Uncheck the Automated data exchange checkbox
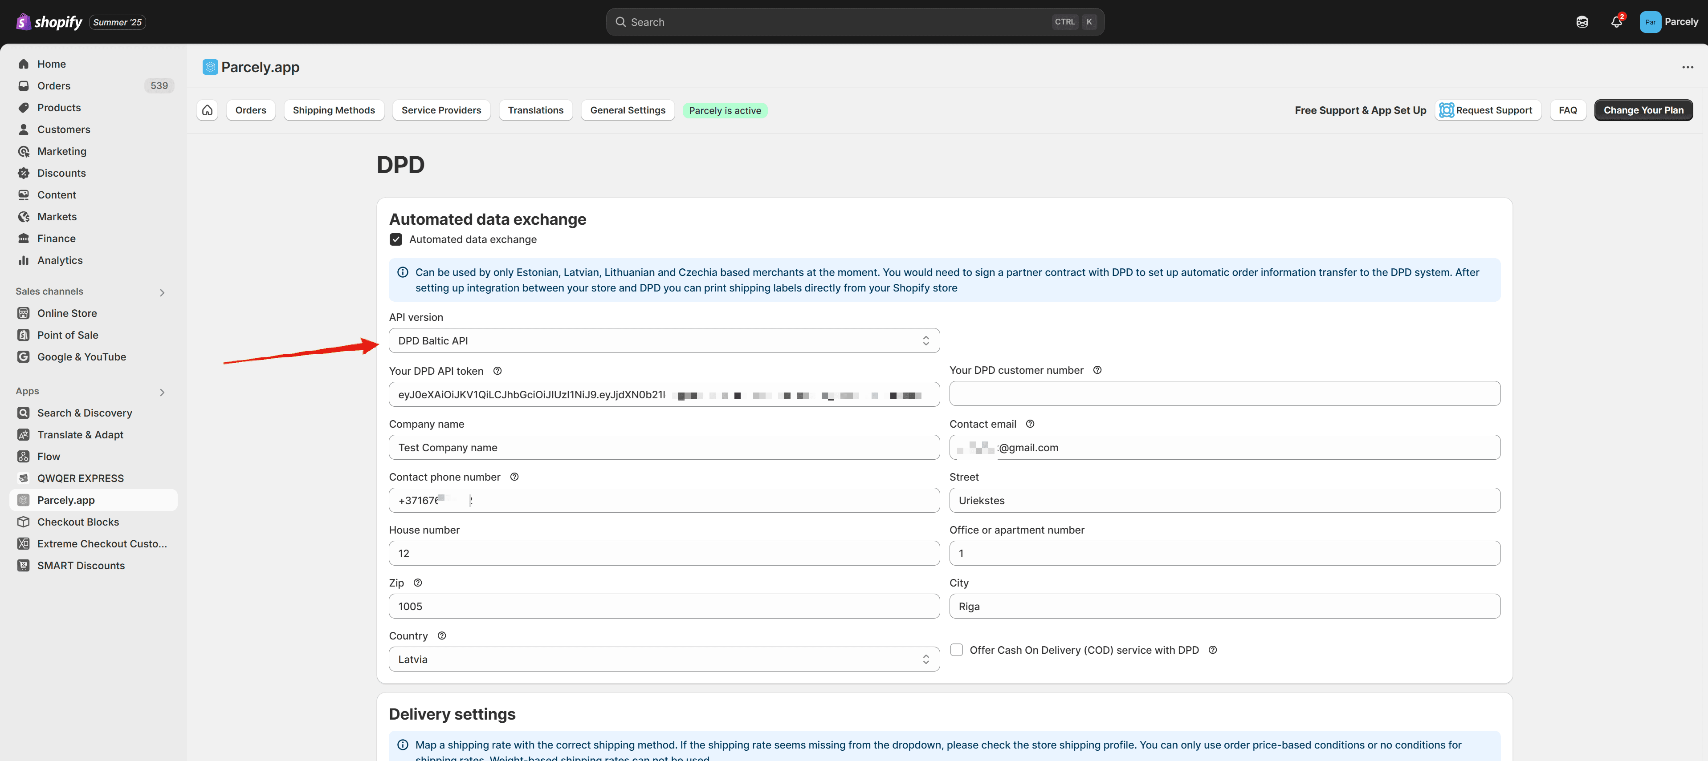 coord(396,239)
